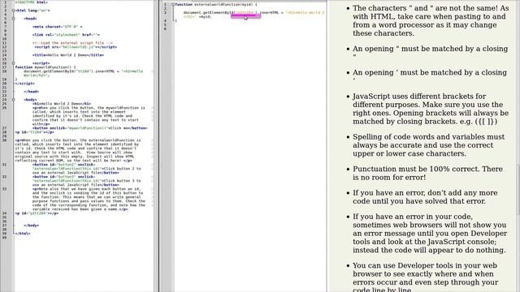Click the h1 Hello World 2 Demo line
The width and height of the screenshot is (520, 292).
(x=62, y=104)
